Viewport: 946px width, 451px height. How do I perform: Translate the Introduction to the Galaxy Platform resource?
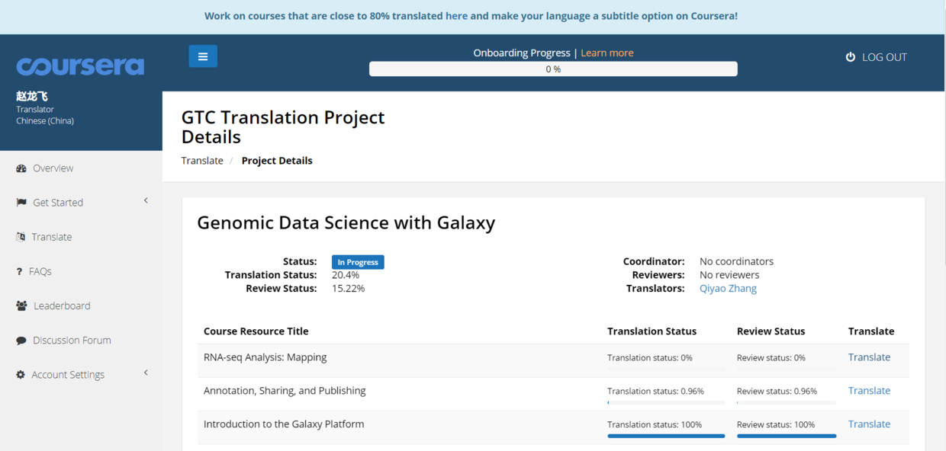(x=869, y=424)
